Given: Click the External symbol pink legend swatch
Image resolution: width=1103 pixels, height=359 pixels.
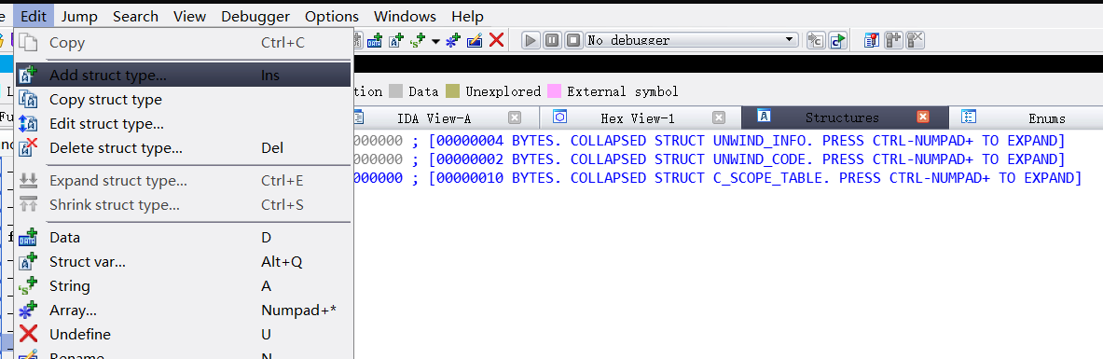Looking at the screenshot, I should pyautogui.click(x=555, y=91).
